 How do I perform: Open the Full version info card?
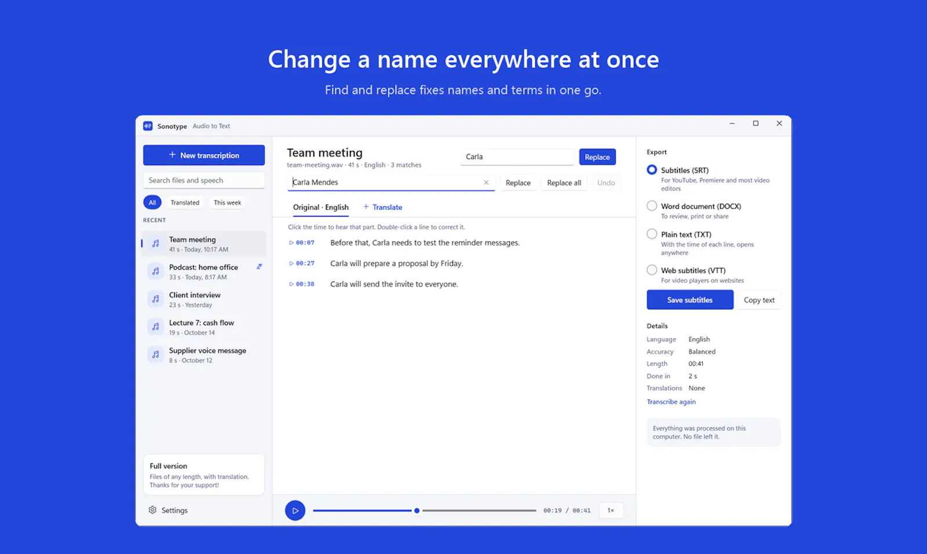[204, 475]
